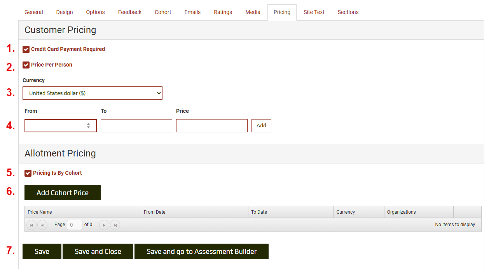The image size is (489, 274).
Task: Skip to the last page of the price table
Action: [115, 225]
